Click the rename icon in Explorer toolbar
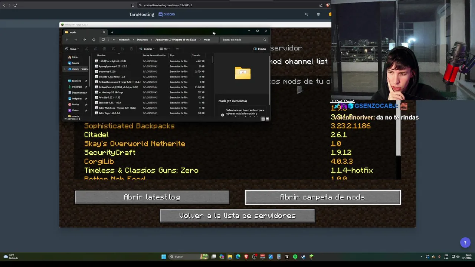This screenshot has width=475, height=267. tap(114, 49)
